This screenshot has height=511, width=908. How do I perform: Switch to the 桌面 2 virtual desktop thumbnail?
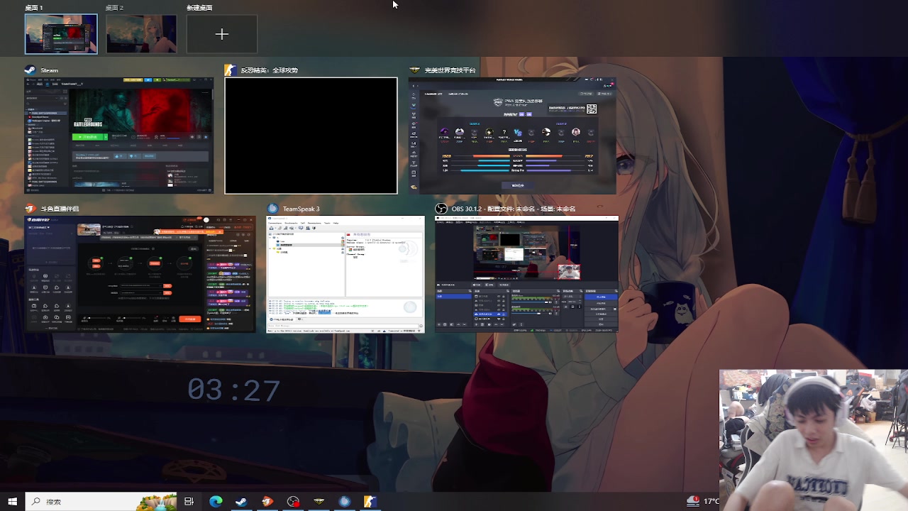[141, 34]
